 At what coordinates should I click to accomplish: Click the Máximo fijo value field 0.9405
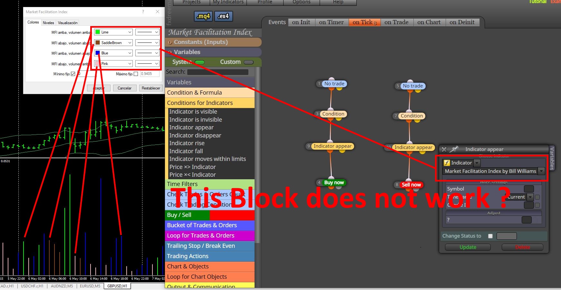(150, 74)
